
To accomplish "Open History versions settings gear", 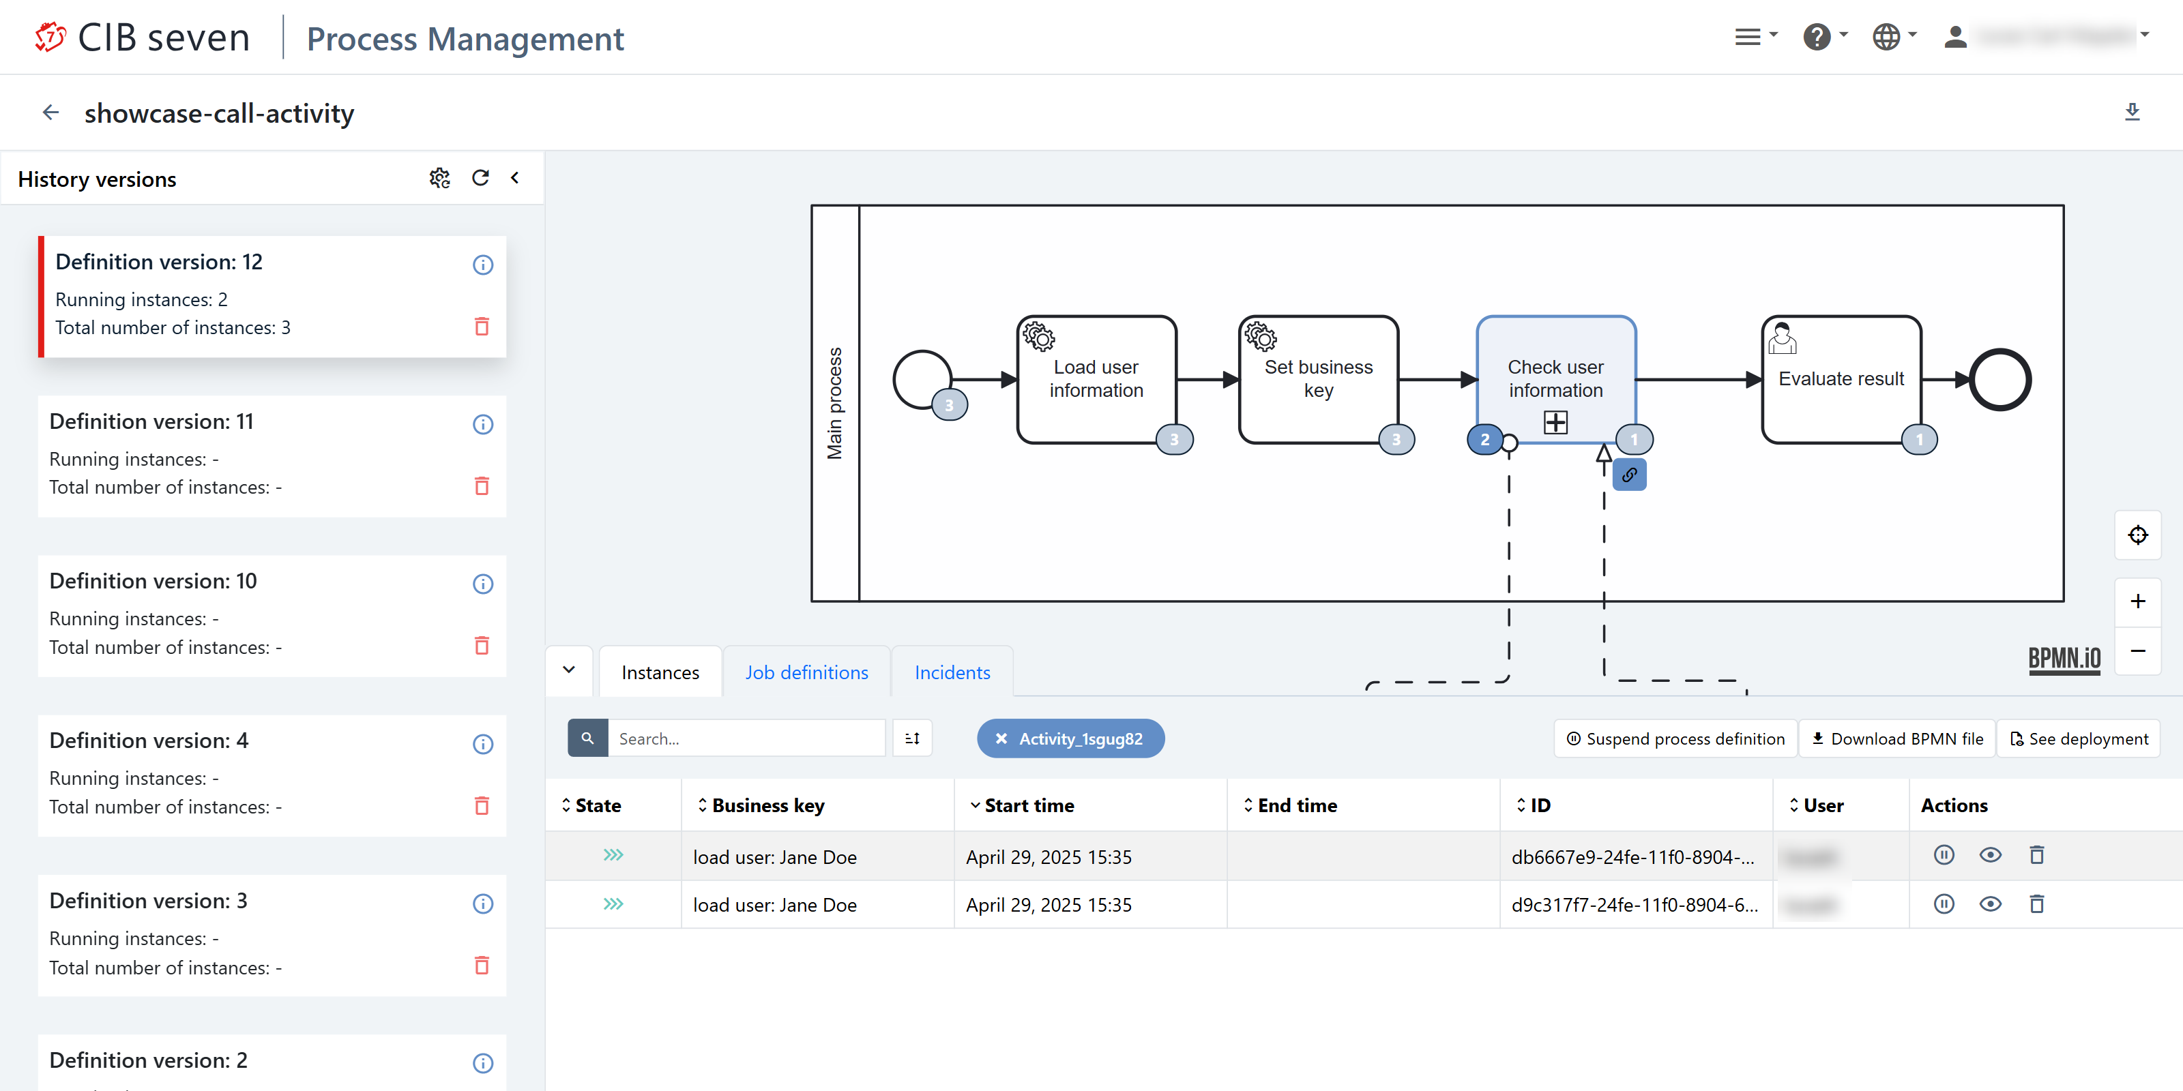I will (439, 178).
